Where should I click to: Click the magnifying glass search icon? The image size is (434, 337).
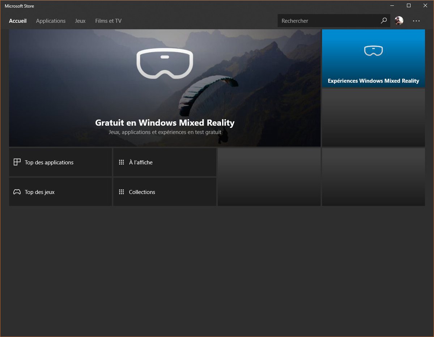384,21
